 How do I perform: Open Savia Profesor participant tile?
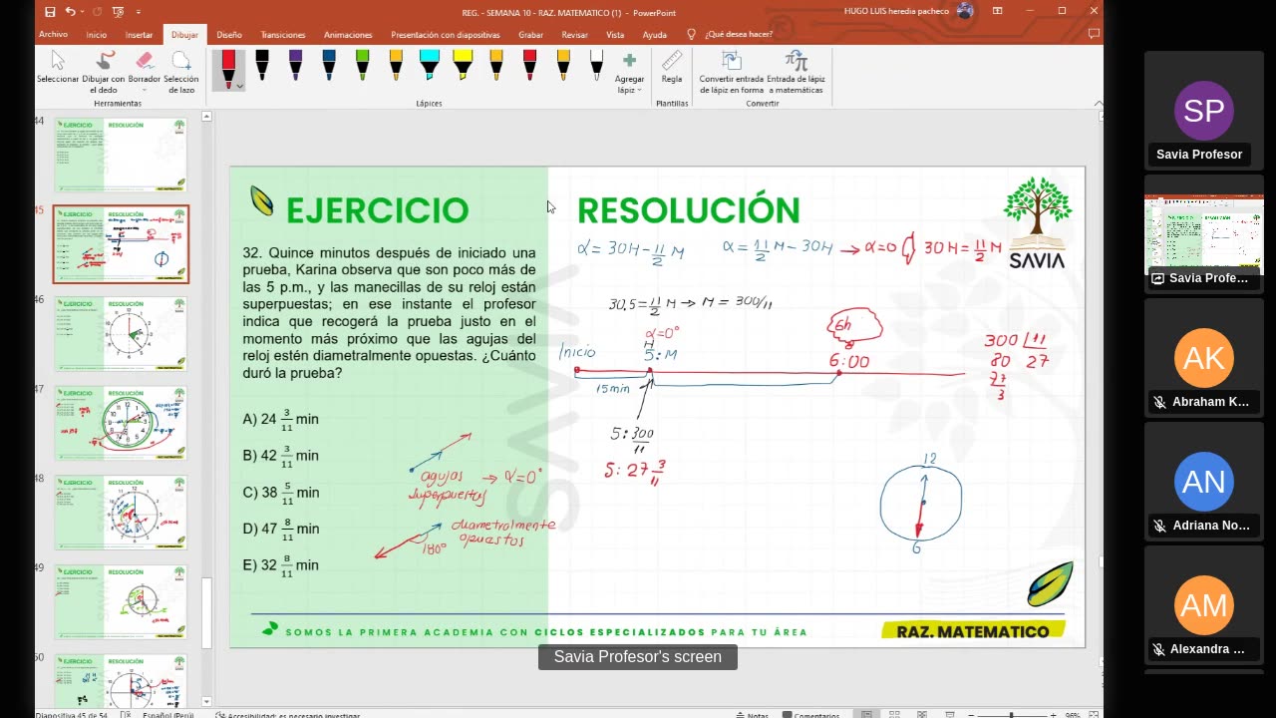point(1203,111)
